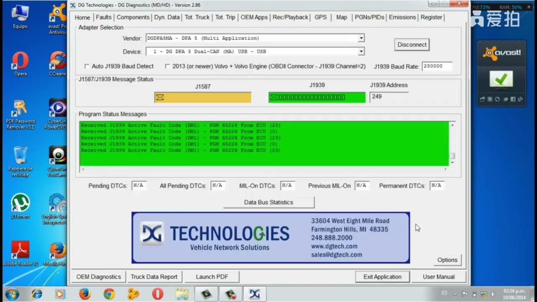
Task: Switch to the DG Diagnostics taskbar icon
Action: pos(255,294)
